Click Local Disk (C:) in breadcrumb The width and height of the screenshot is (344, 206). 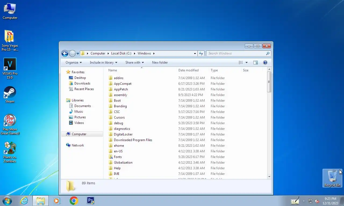[x=121, y=53]
